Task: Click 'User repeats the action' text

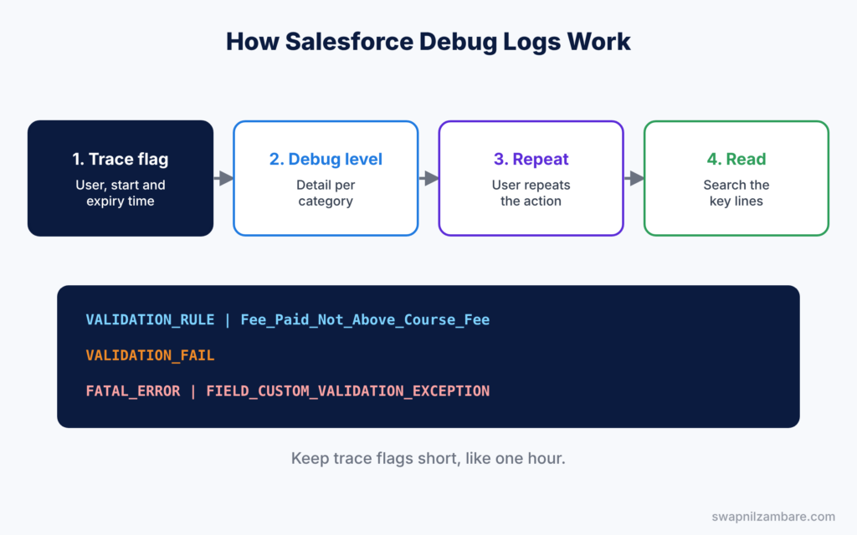Action: pyautogui.click(x=531, y=193)
